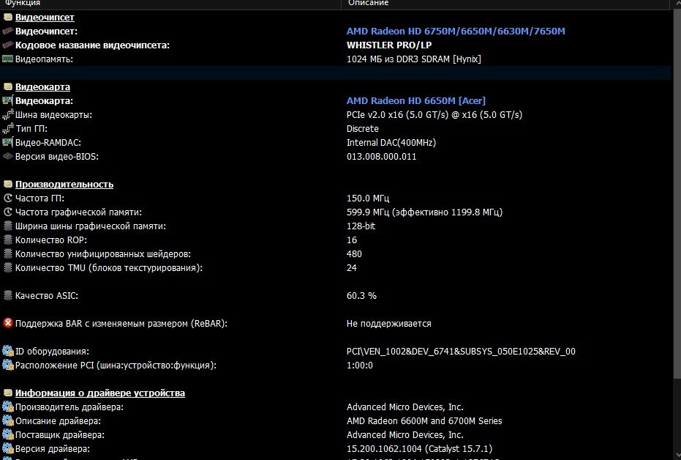The image size is (681, 460).
Task: Select the 15.200.1062.1004 (Catalyst 15.7.1) value
Action: coord(419,449)
